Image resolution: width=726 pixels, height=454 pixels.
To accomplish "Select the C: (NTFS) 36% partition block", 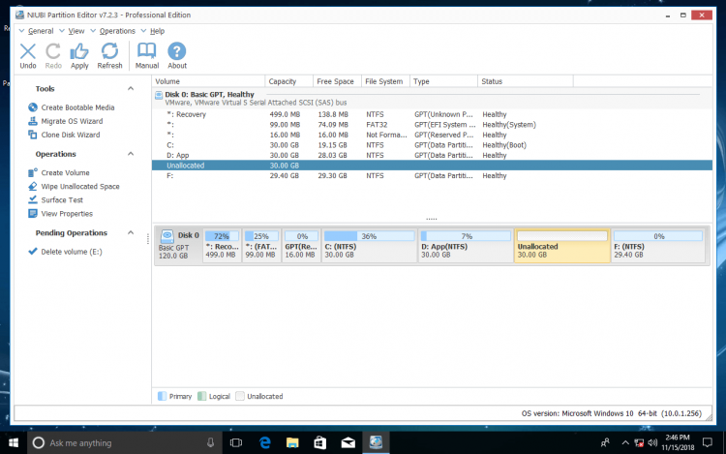I will [369, 246].
